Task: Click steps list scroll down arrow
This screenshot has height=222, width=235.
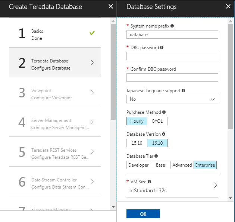Action: [x=113, y=207]
